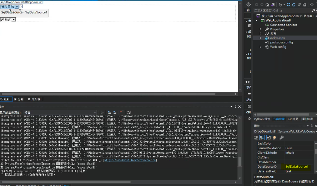317x186 pixels.
Task: Expand the 參考 references node
Action: pos(261,34)
